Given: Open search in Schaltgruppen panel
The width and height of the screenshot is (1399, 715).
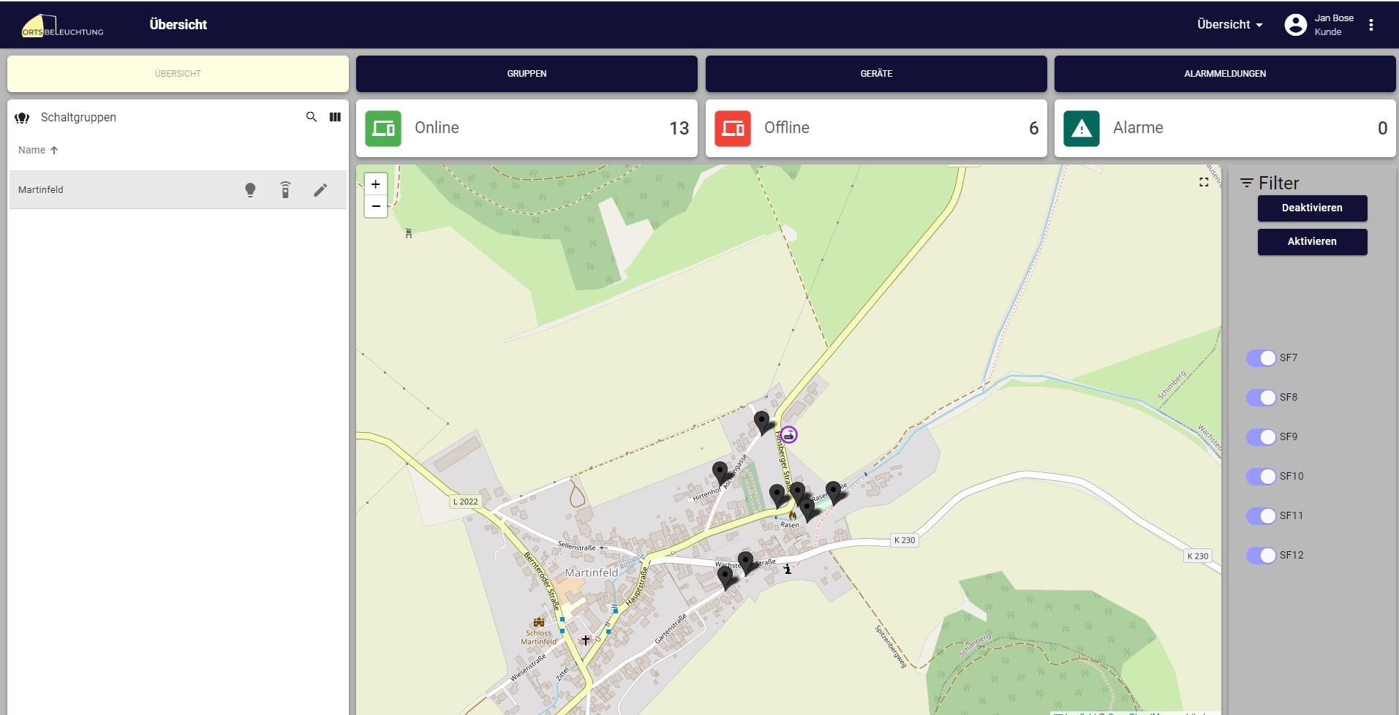Looking at the screenshot, I should [x=312, y=117].
